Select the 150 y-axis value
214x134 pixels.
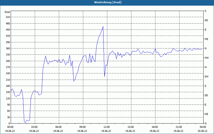(8, 92)
